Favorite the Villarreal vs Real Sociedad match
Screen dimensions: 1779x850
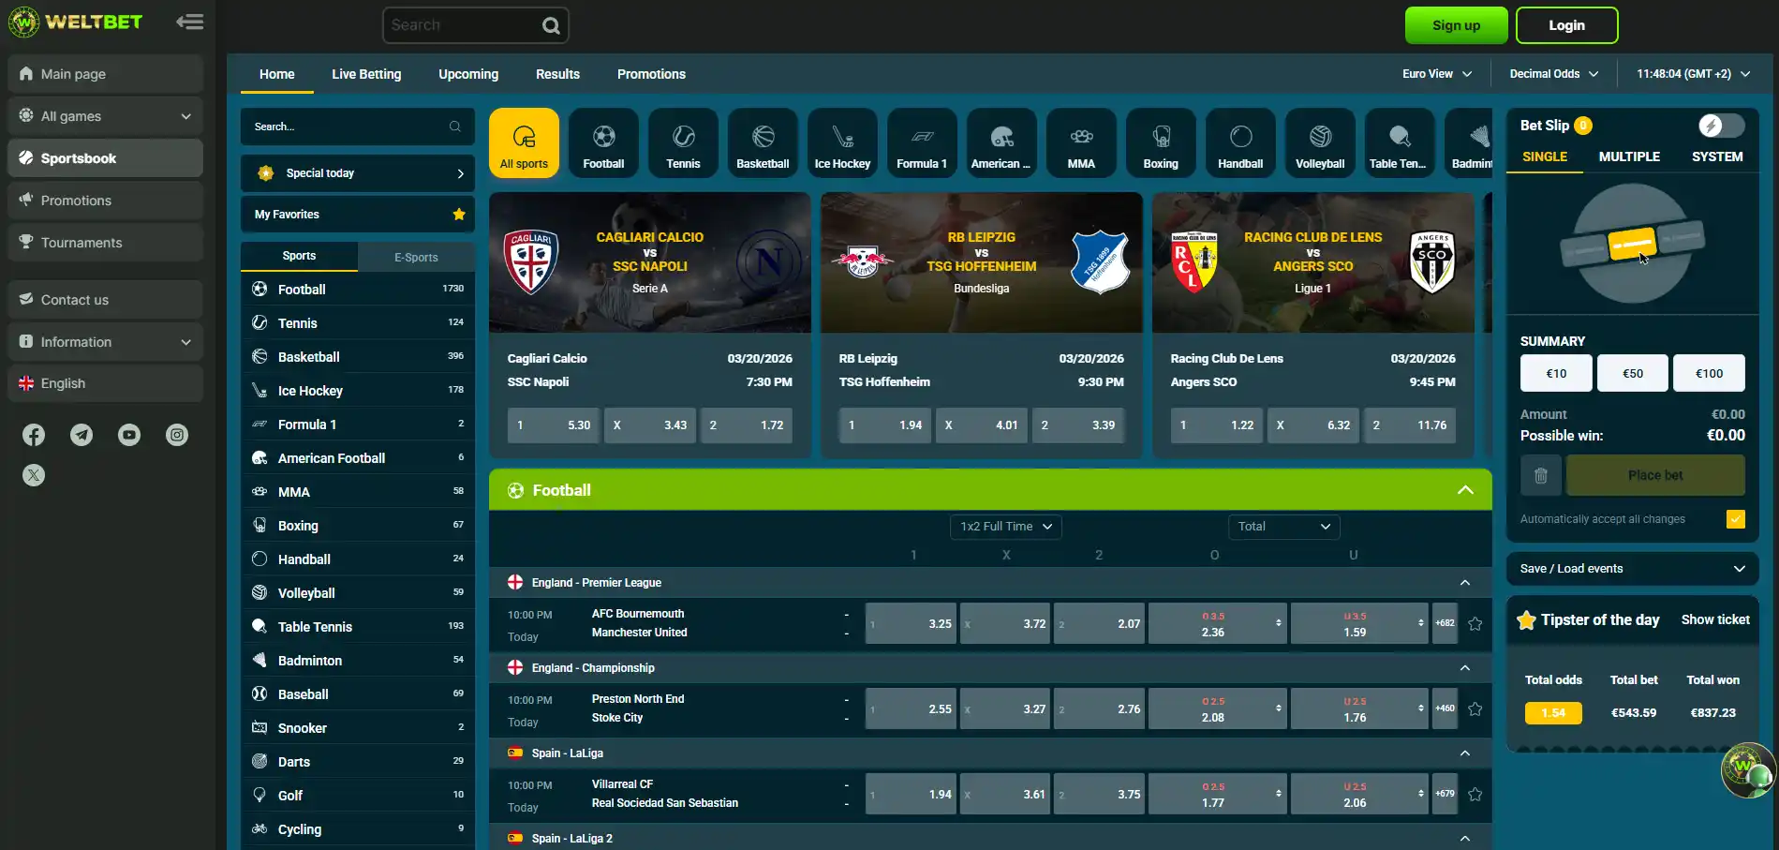(1475, 795)
